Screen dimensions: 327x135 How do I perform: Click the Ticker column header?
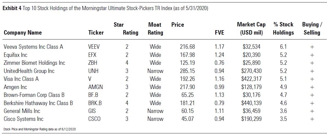pos(96,33)
